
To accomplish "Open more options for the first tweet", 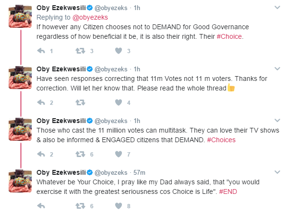I will tap(277, 8).
